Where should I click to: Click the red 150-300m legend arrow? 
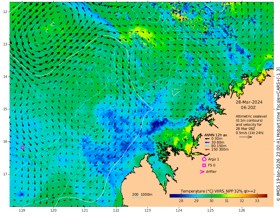point(207,150)
